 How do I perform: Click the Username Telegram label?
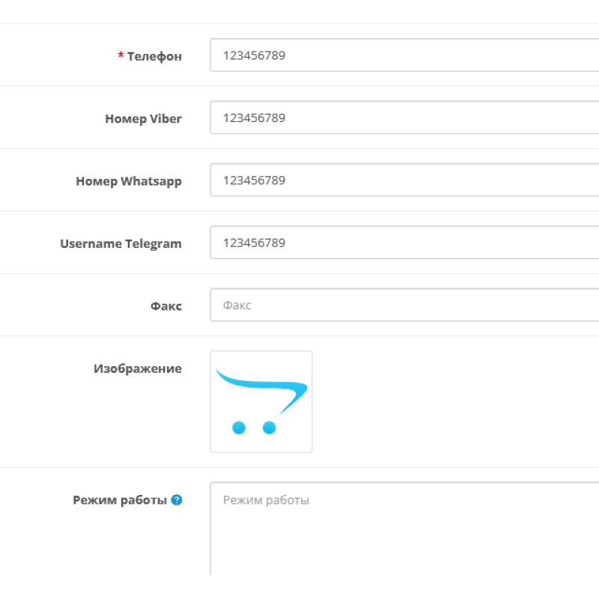click(x=121, y=243)
